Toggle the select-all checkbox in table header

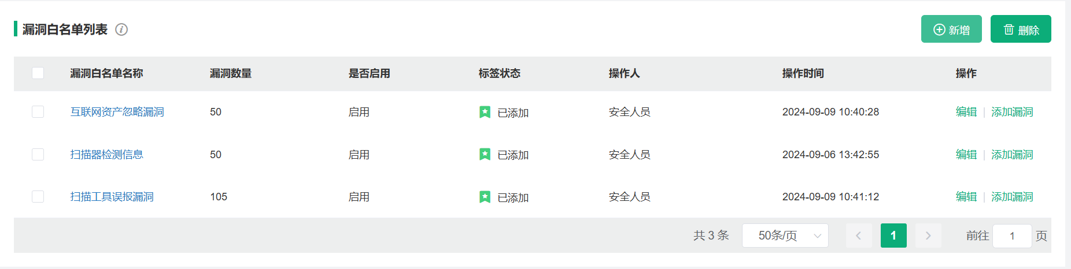38,73
